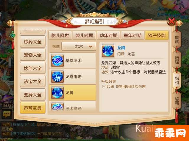Open the 秘籍 side tab
The height and width of the screenshot is (141, 189).
[177, 101]
